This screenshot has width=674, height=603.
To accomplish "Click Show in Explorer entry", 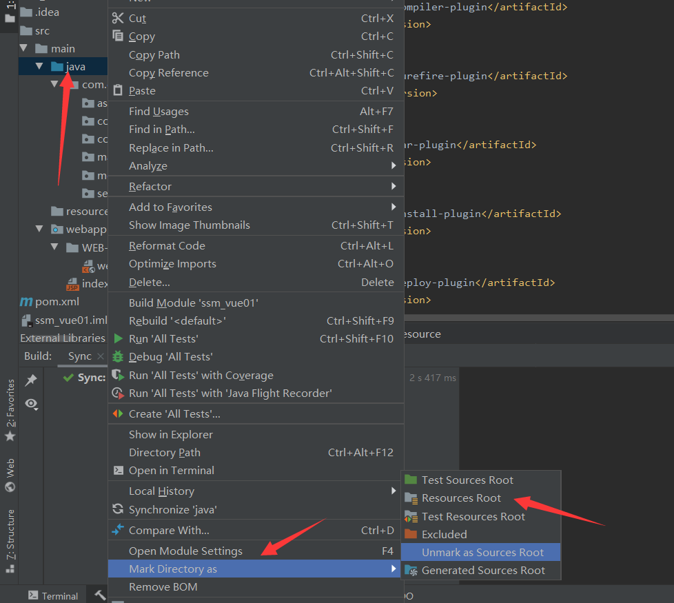I will point(256,435).
